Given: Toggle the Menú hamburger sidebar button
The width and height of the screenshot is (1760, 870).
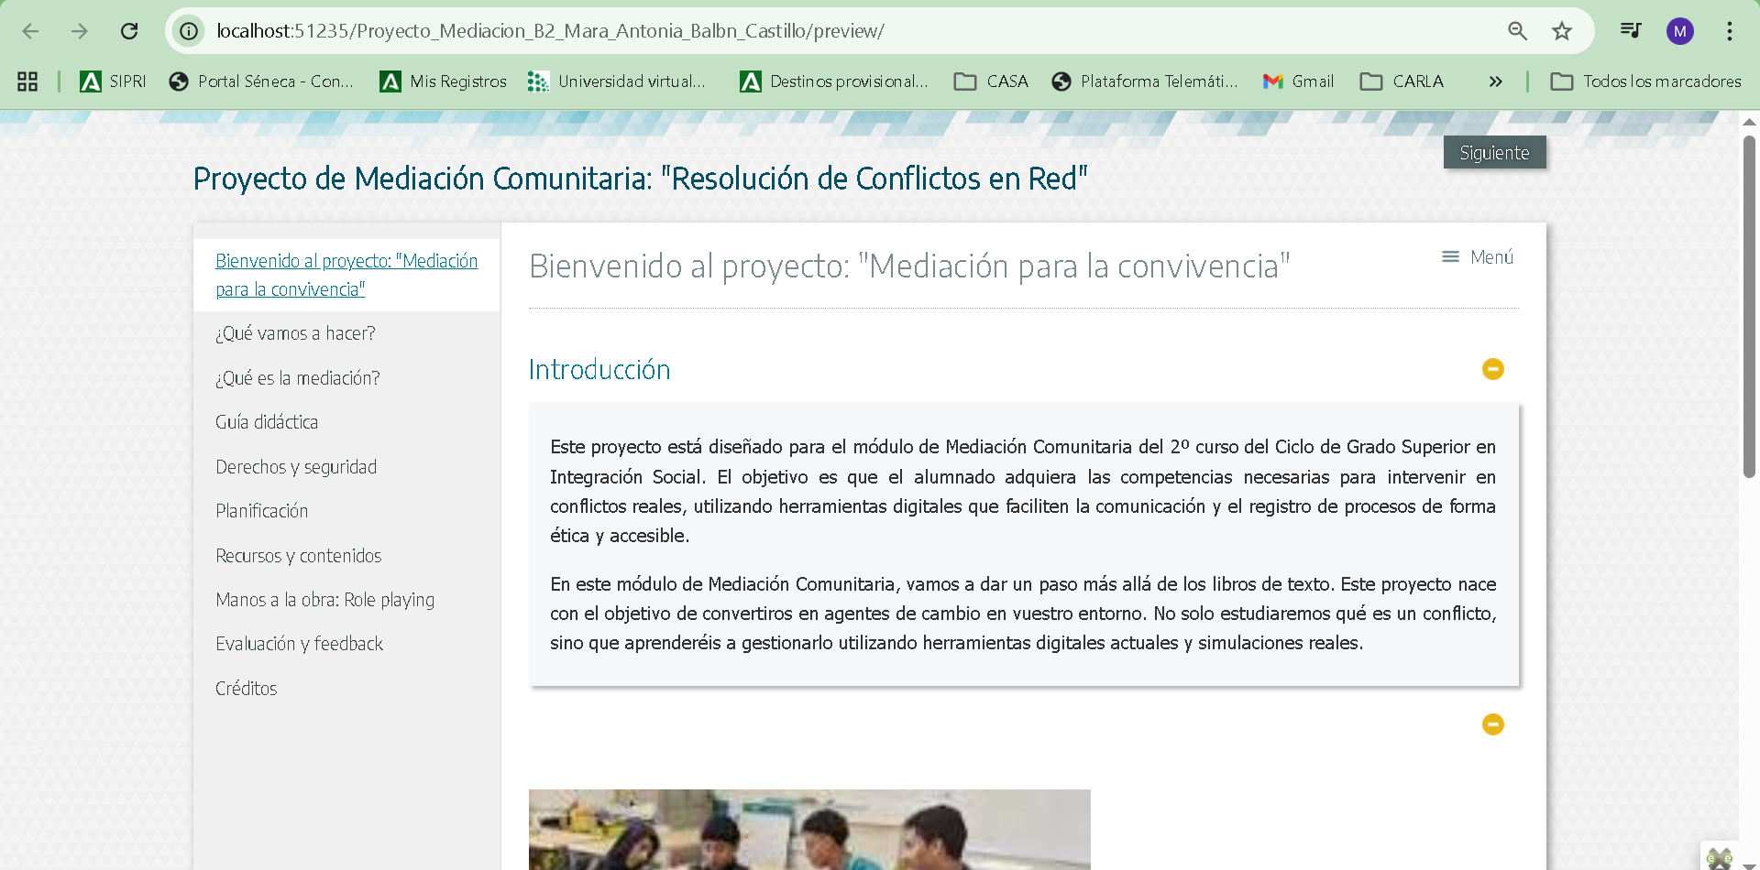Looking at the screenshot, I should [1477, 257].
